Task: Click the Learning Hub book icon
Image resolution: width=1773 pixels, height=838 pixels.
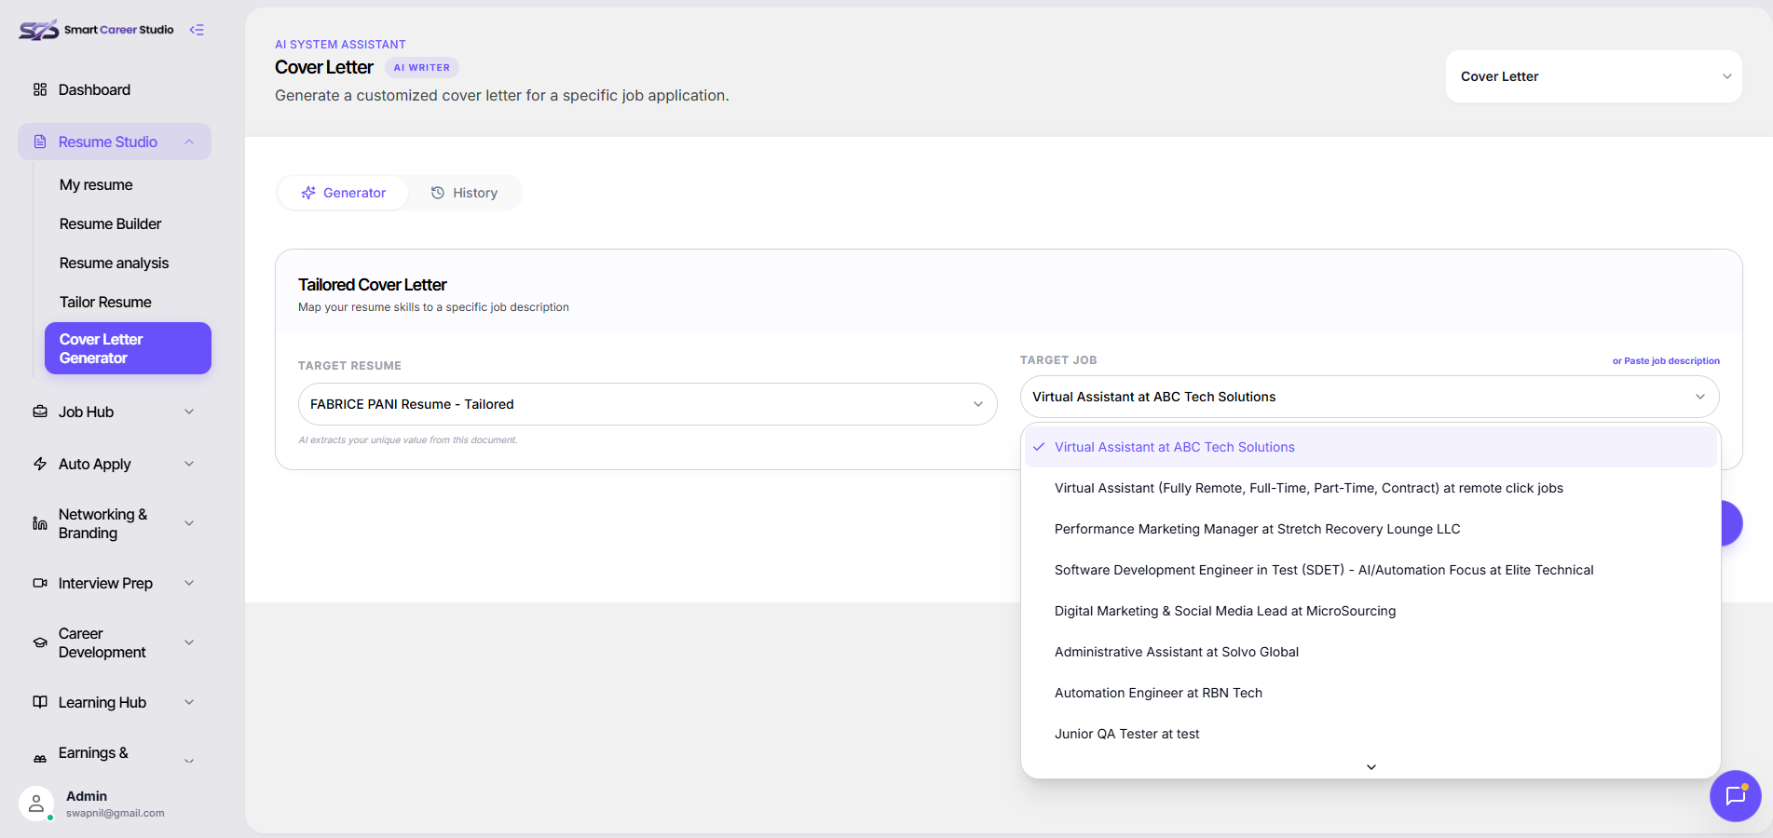Action: (40, 702)
